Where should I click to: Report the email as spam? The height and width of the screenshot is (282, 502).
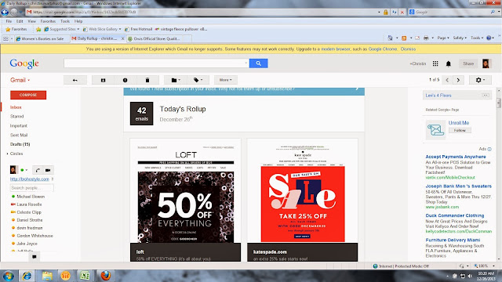[x=125, y=80]
